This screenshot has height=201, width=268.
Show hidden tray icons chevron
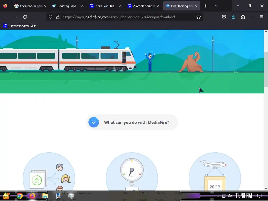pyautogui.click(x=217, y=196)
